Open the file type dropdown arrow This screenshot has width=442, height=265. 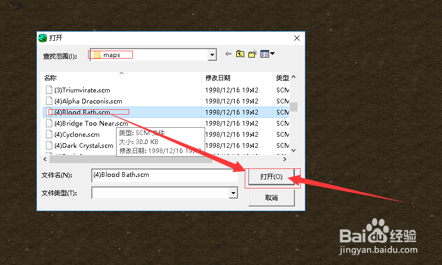[233, 193]
